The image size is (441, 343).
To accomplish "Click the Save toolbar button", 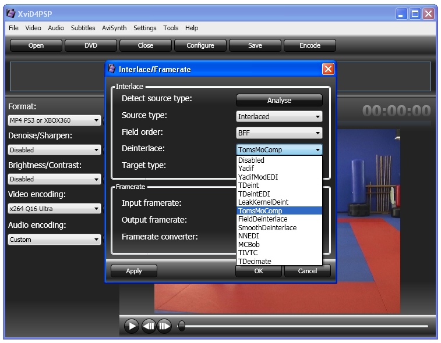I will (x=255, y=45).
